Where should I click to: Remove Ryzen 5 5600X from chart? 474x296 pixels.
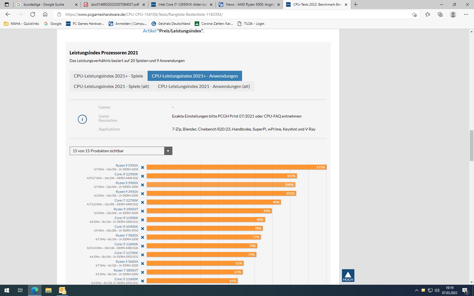click(x=142, y=264)
